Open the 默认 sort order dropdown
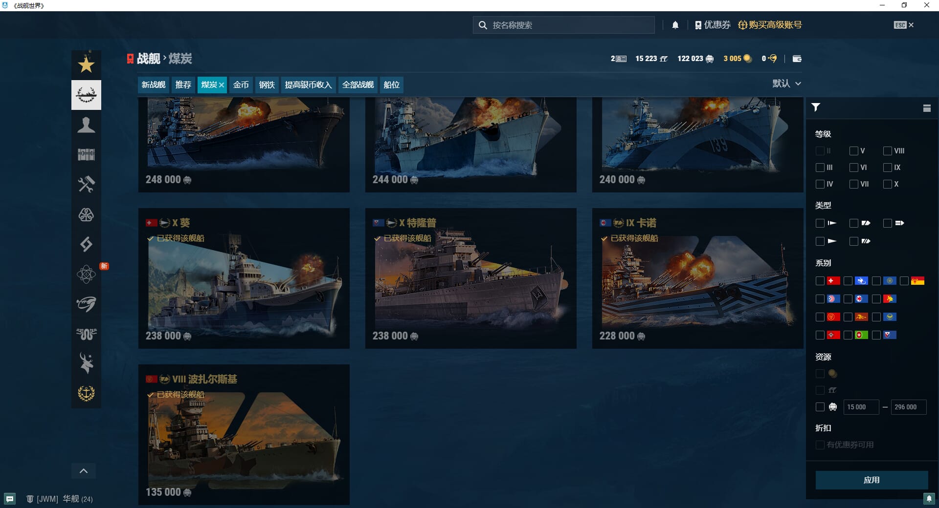Screen dimensions: 939x508 coord(786,84)
